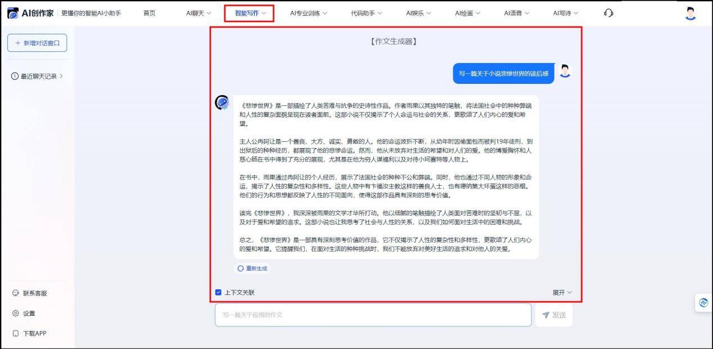Screen dimensions: 713x349
Task: Open the AI娱乐 dropdown menu
Action: 418,13
